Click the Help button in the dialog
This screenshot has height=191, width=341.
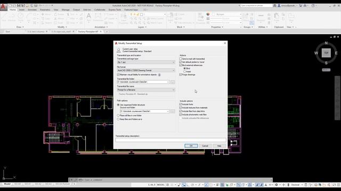[x=219, y=146]
